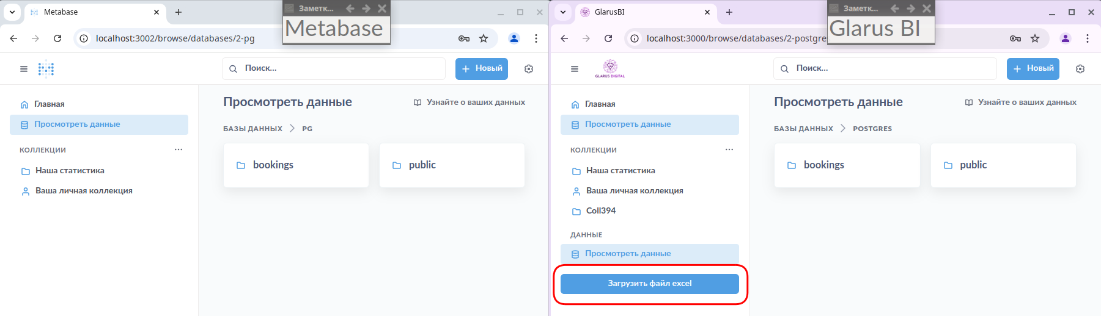Click right arrow on Metabase note titlebar
Screen dimensions: 1101x316
(x=366, y=9)
